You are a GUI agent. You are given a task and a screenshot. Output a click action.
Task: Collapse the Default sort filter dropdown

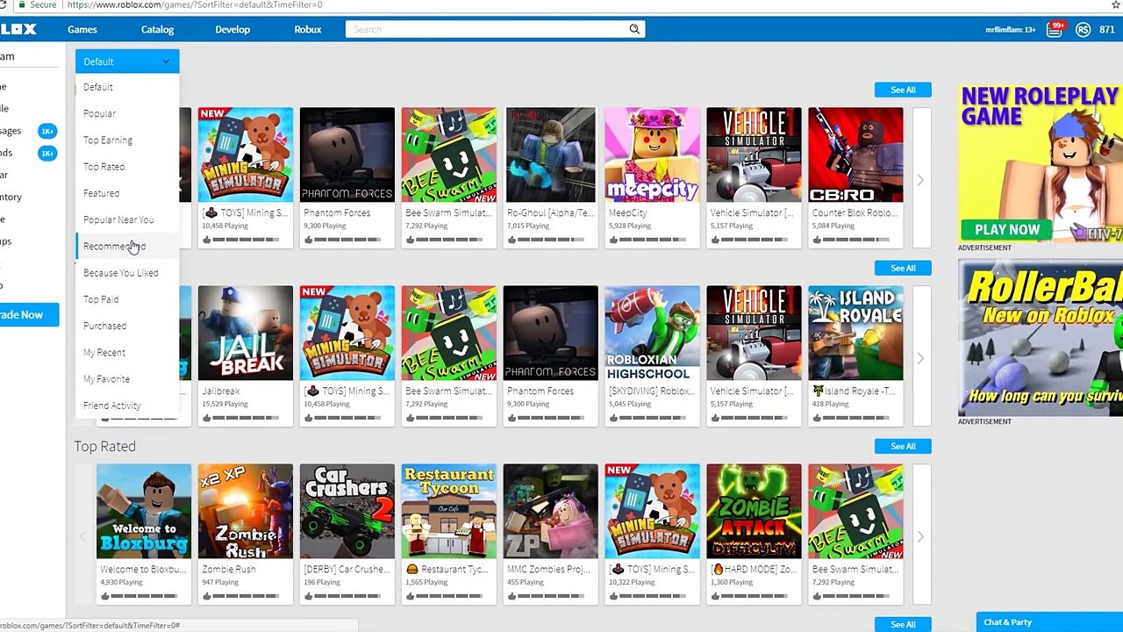point(126,61)
